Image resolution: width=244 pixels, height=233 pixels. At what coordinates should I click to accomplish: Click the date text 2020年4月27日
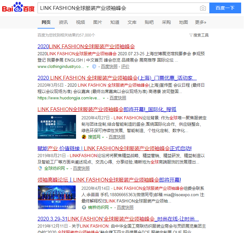[95, 118]
